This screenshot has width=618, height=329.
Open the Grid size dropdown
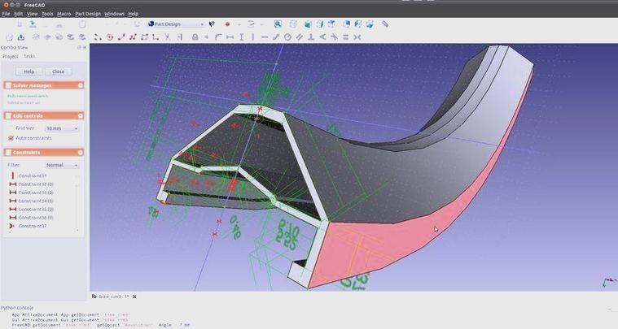[62, 128]
